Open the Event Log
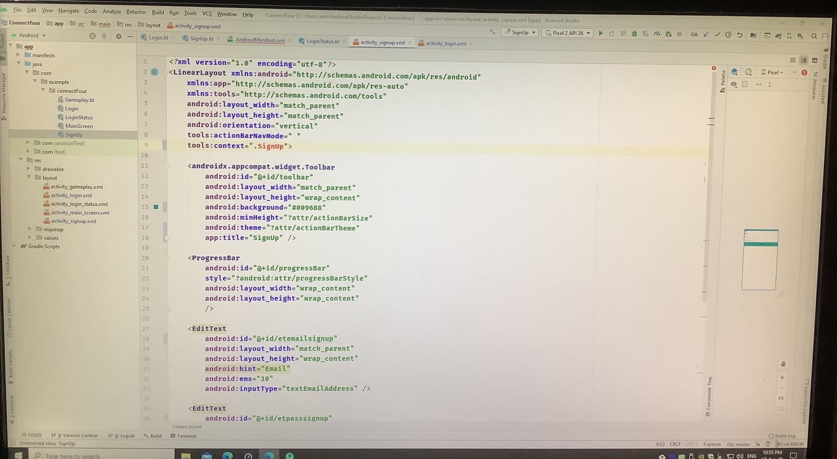Screen dimensions: 837x459 (x=781, y=436)
